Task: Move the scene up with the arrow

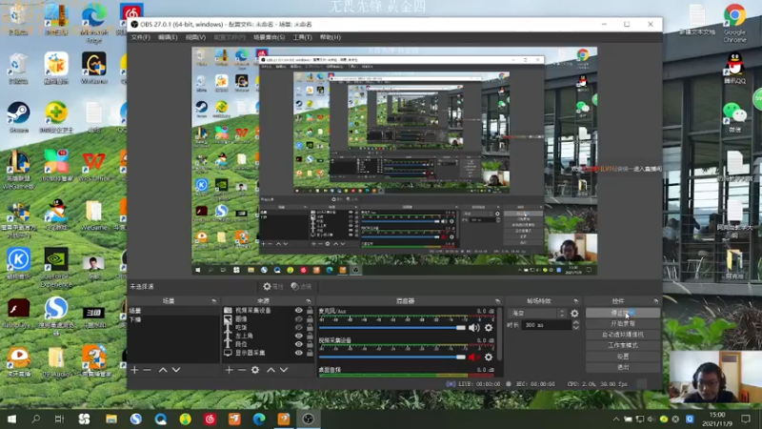Action: [x=163, y=370]
